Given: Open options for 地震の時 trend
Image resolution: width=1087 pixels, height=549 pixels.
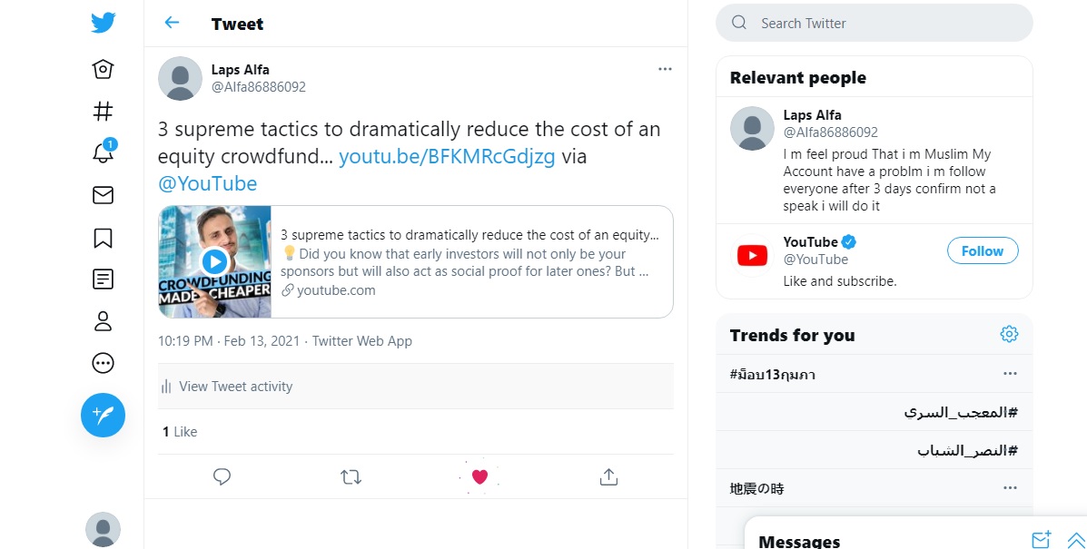Looking at the screenshot, I should pyautogui.click(x=1010, y=488).
